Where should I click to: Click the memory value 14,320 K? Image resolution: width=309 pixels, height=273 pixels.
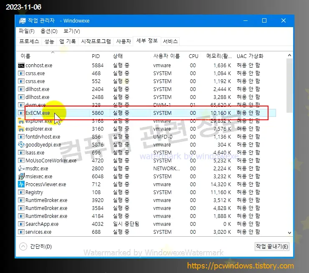click(x=221, y=185)
